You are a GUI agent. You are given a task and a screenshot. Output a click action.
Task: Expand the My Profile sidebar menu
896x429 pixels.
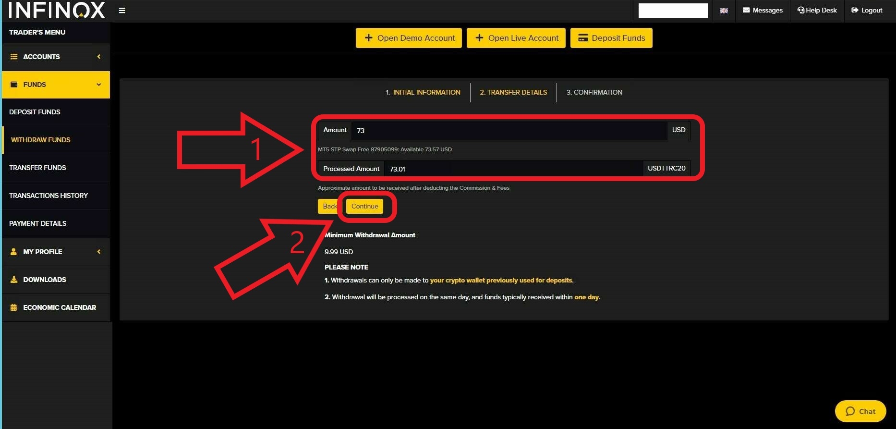coord(56,252)
